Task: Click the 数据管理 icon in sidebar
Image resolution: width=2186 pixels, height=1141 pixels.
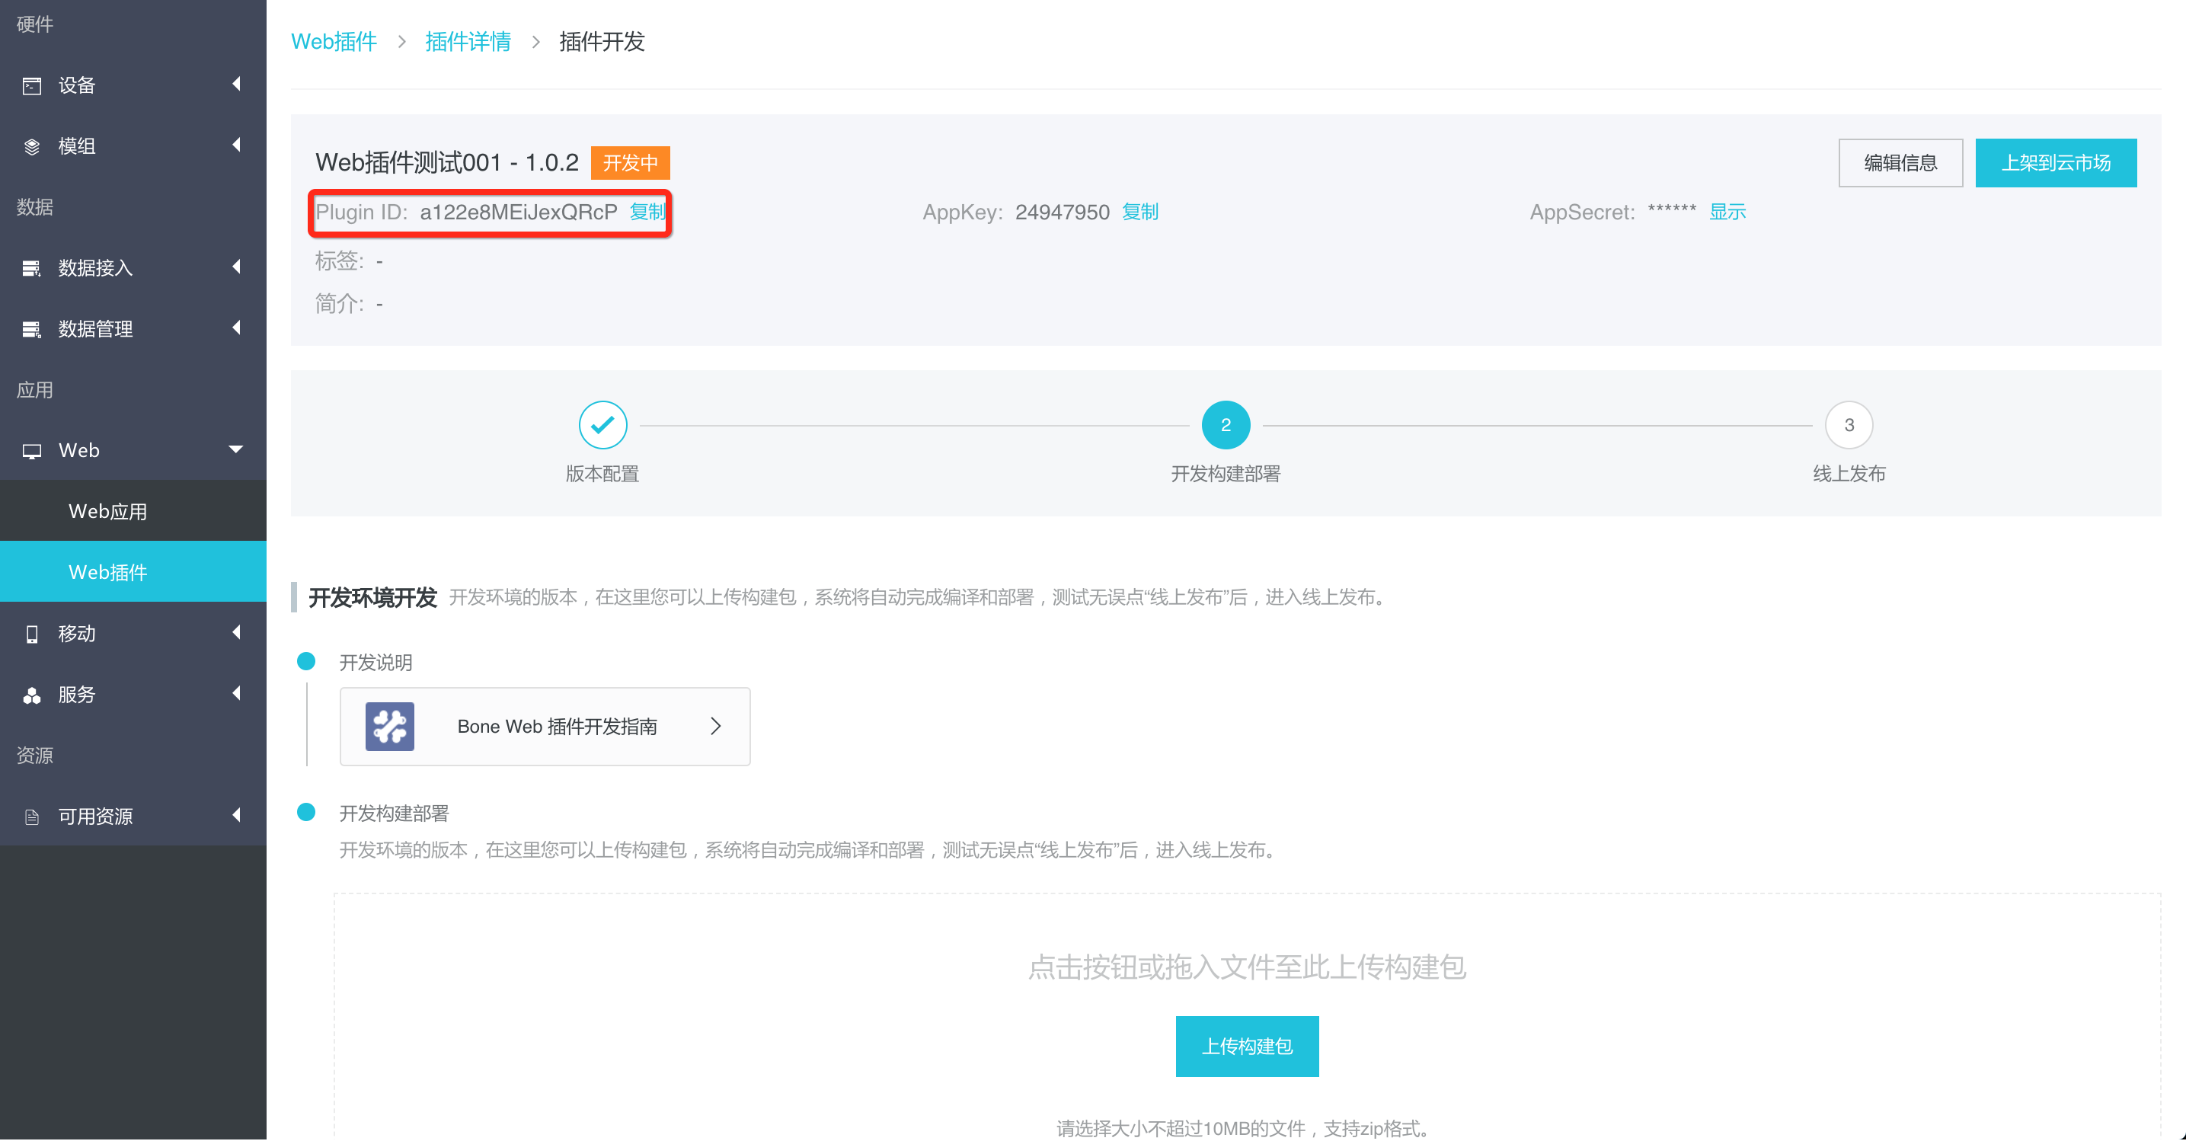Action: tap(31, 330)
